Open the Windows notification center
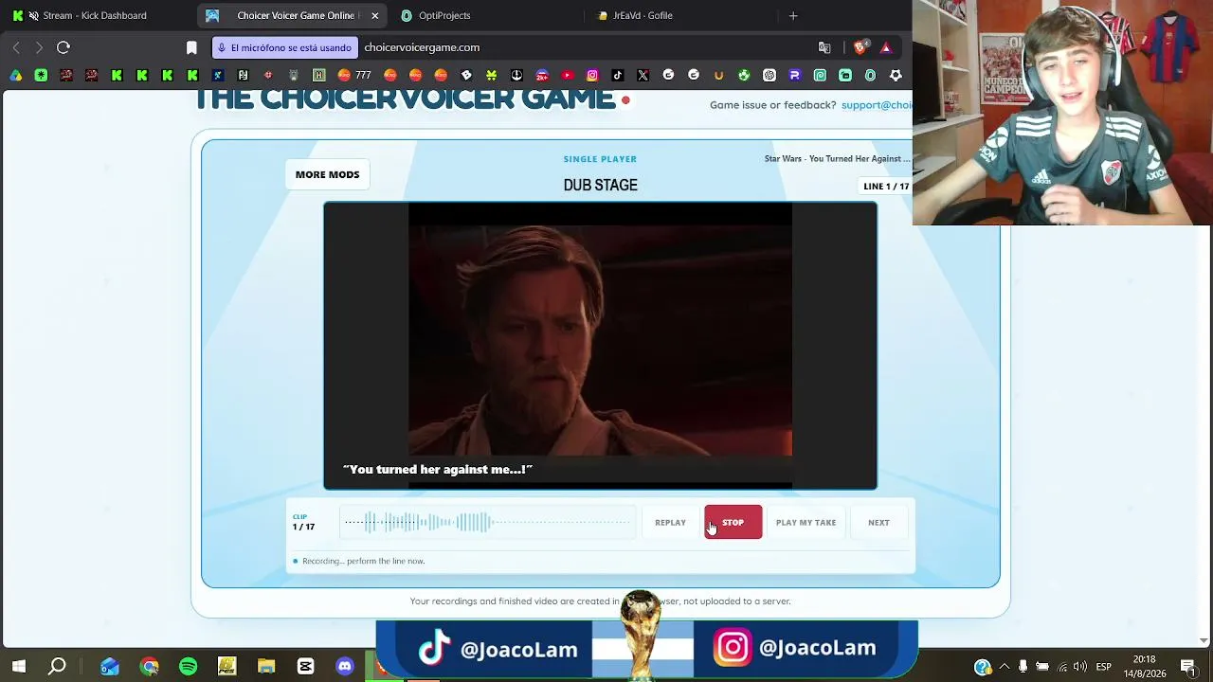The image size is (1213, 682). pos(1188,667)
